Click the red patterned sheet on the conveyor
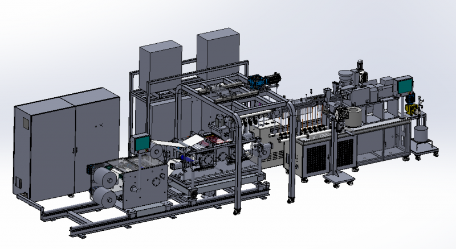 pyautogui.click(x=213, y=139)
